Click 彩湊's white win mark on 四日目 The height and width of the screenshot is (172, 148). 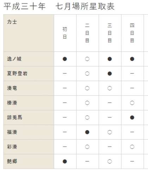(132, 147)
